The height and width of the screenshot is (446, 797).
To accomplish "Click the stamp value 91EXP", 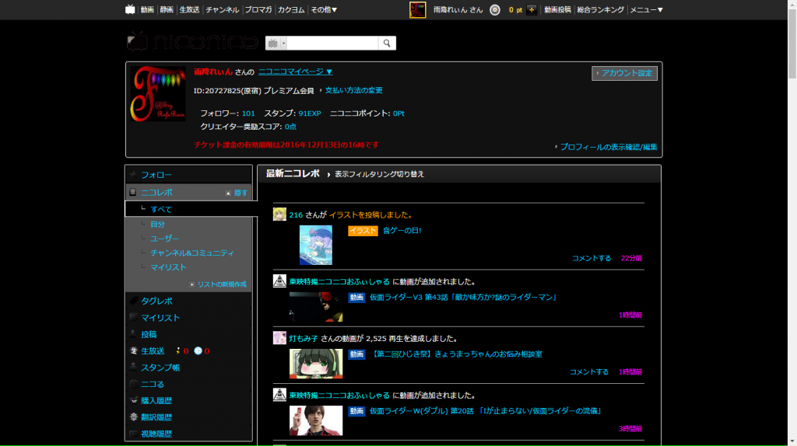I will tap(310, 113).
